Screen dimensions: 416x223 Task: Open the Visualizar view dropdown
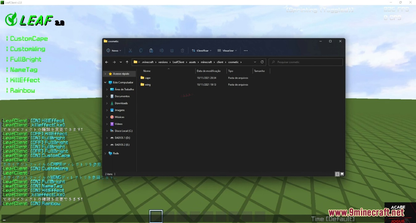(227, 51)
